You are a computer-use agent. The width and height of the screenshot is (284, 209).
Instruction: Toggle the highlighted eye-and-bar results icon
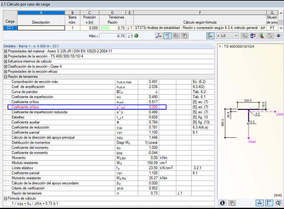167,36
